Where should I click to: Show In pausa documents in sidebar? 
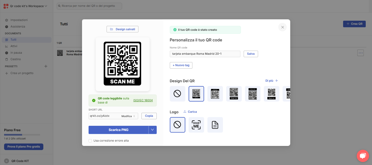pyautogui.click(x=16, y=53)
